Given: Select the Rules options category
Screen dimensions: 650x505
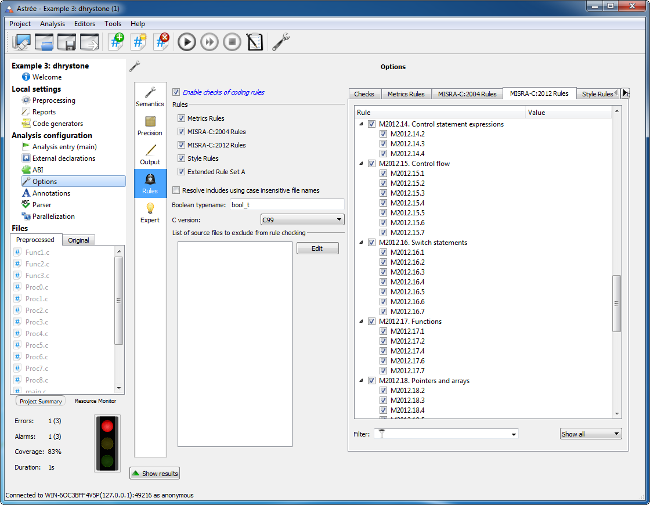Looking at the screenshot, I should click(150, 183).
